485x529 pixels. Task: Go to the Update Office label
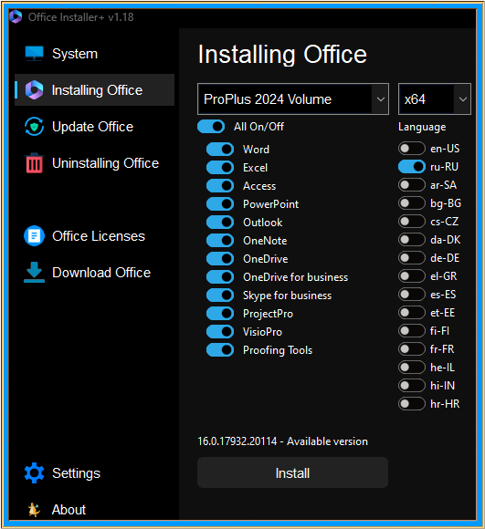(92, 127)
